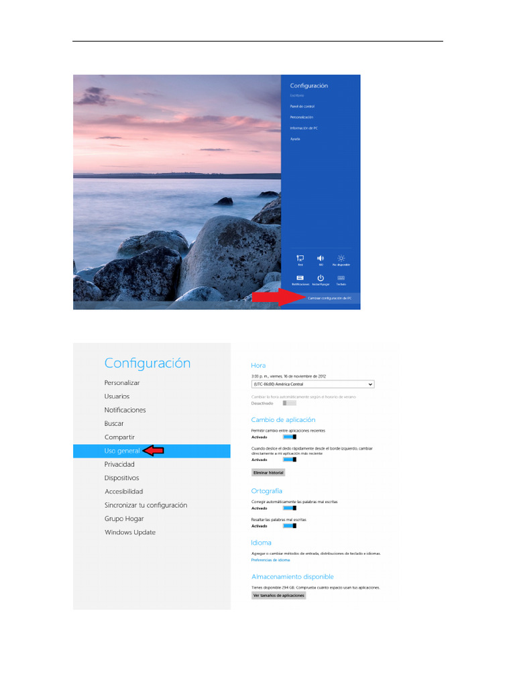Select Personalizar in the Configuración menu

tap(122, 383)
